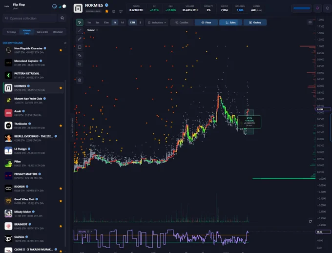332x253 pixels.
Task: Select the cursor pointer tool
Action: [x=80, y=22]
